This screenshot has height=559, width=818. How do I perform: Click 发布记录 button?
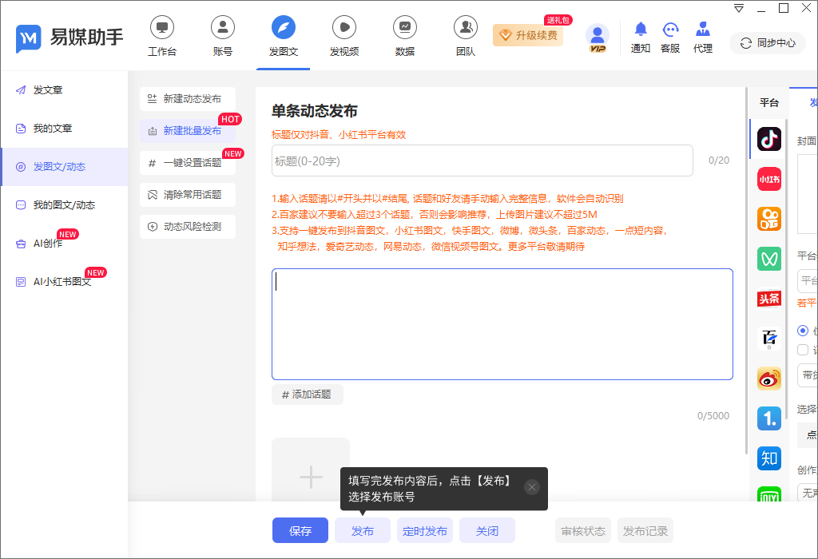point(645,530)
